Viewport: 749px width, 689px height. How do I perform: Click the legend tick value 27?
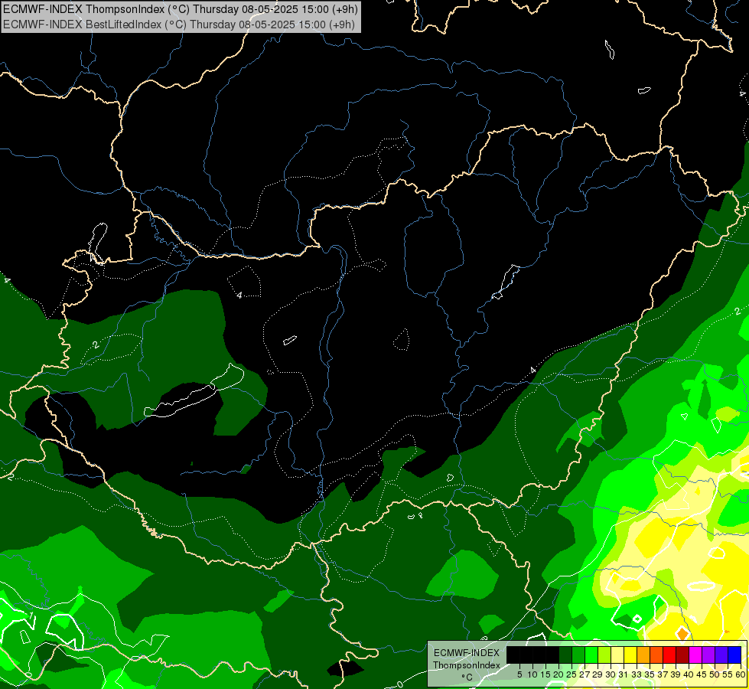(585, 674)
